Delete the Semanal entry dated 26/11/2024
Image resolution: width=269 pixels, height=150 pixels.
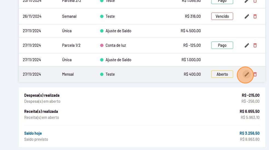(x=255, y=16)
